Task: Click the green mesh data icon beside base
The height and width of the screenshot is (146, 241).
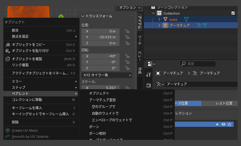Action: (186, 19)
